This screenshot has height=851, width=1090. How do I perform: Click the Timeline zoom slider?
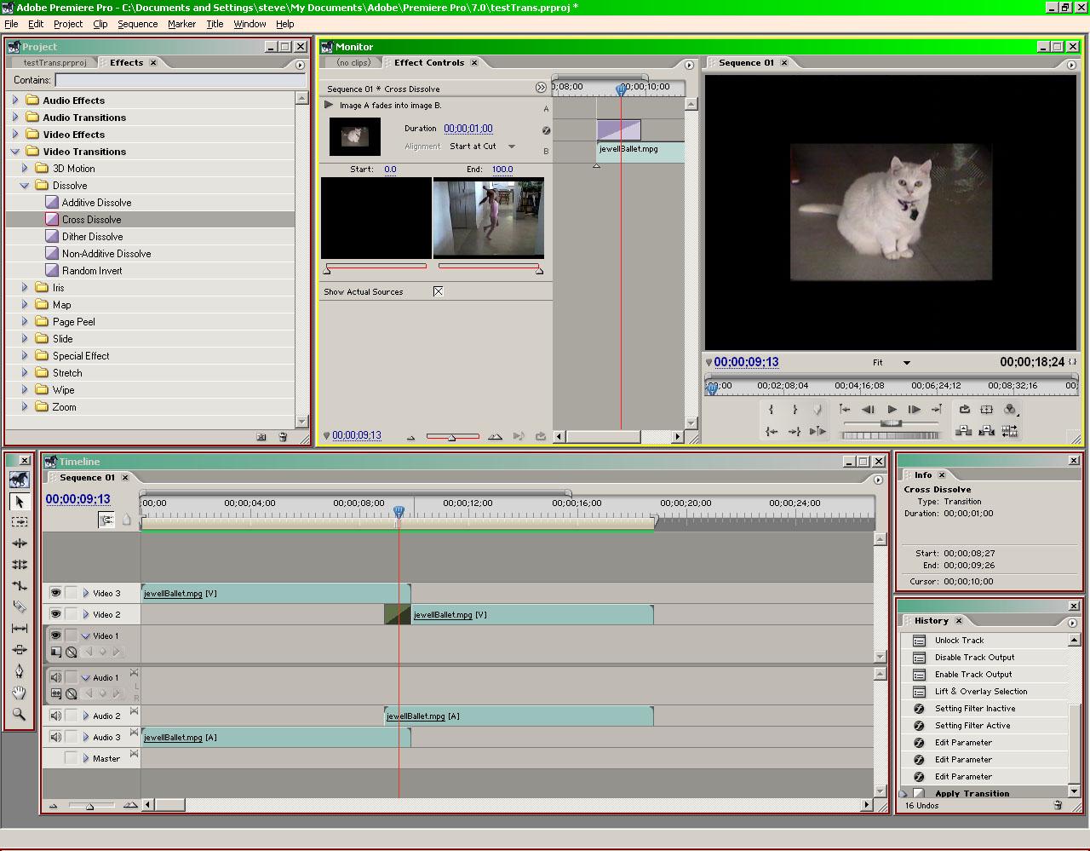91,805
